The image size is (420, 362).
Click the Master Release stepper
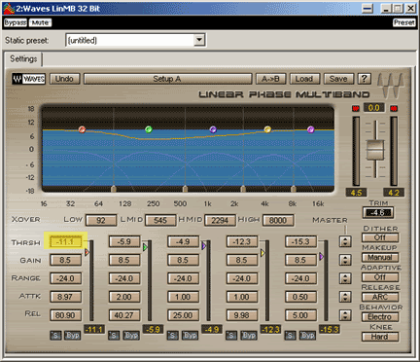345,315
